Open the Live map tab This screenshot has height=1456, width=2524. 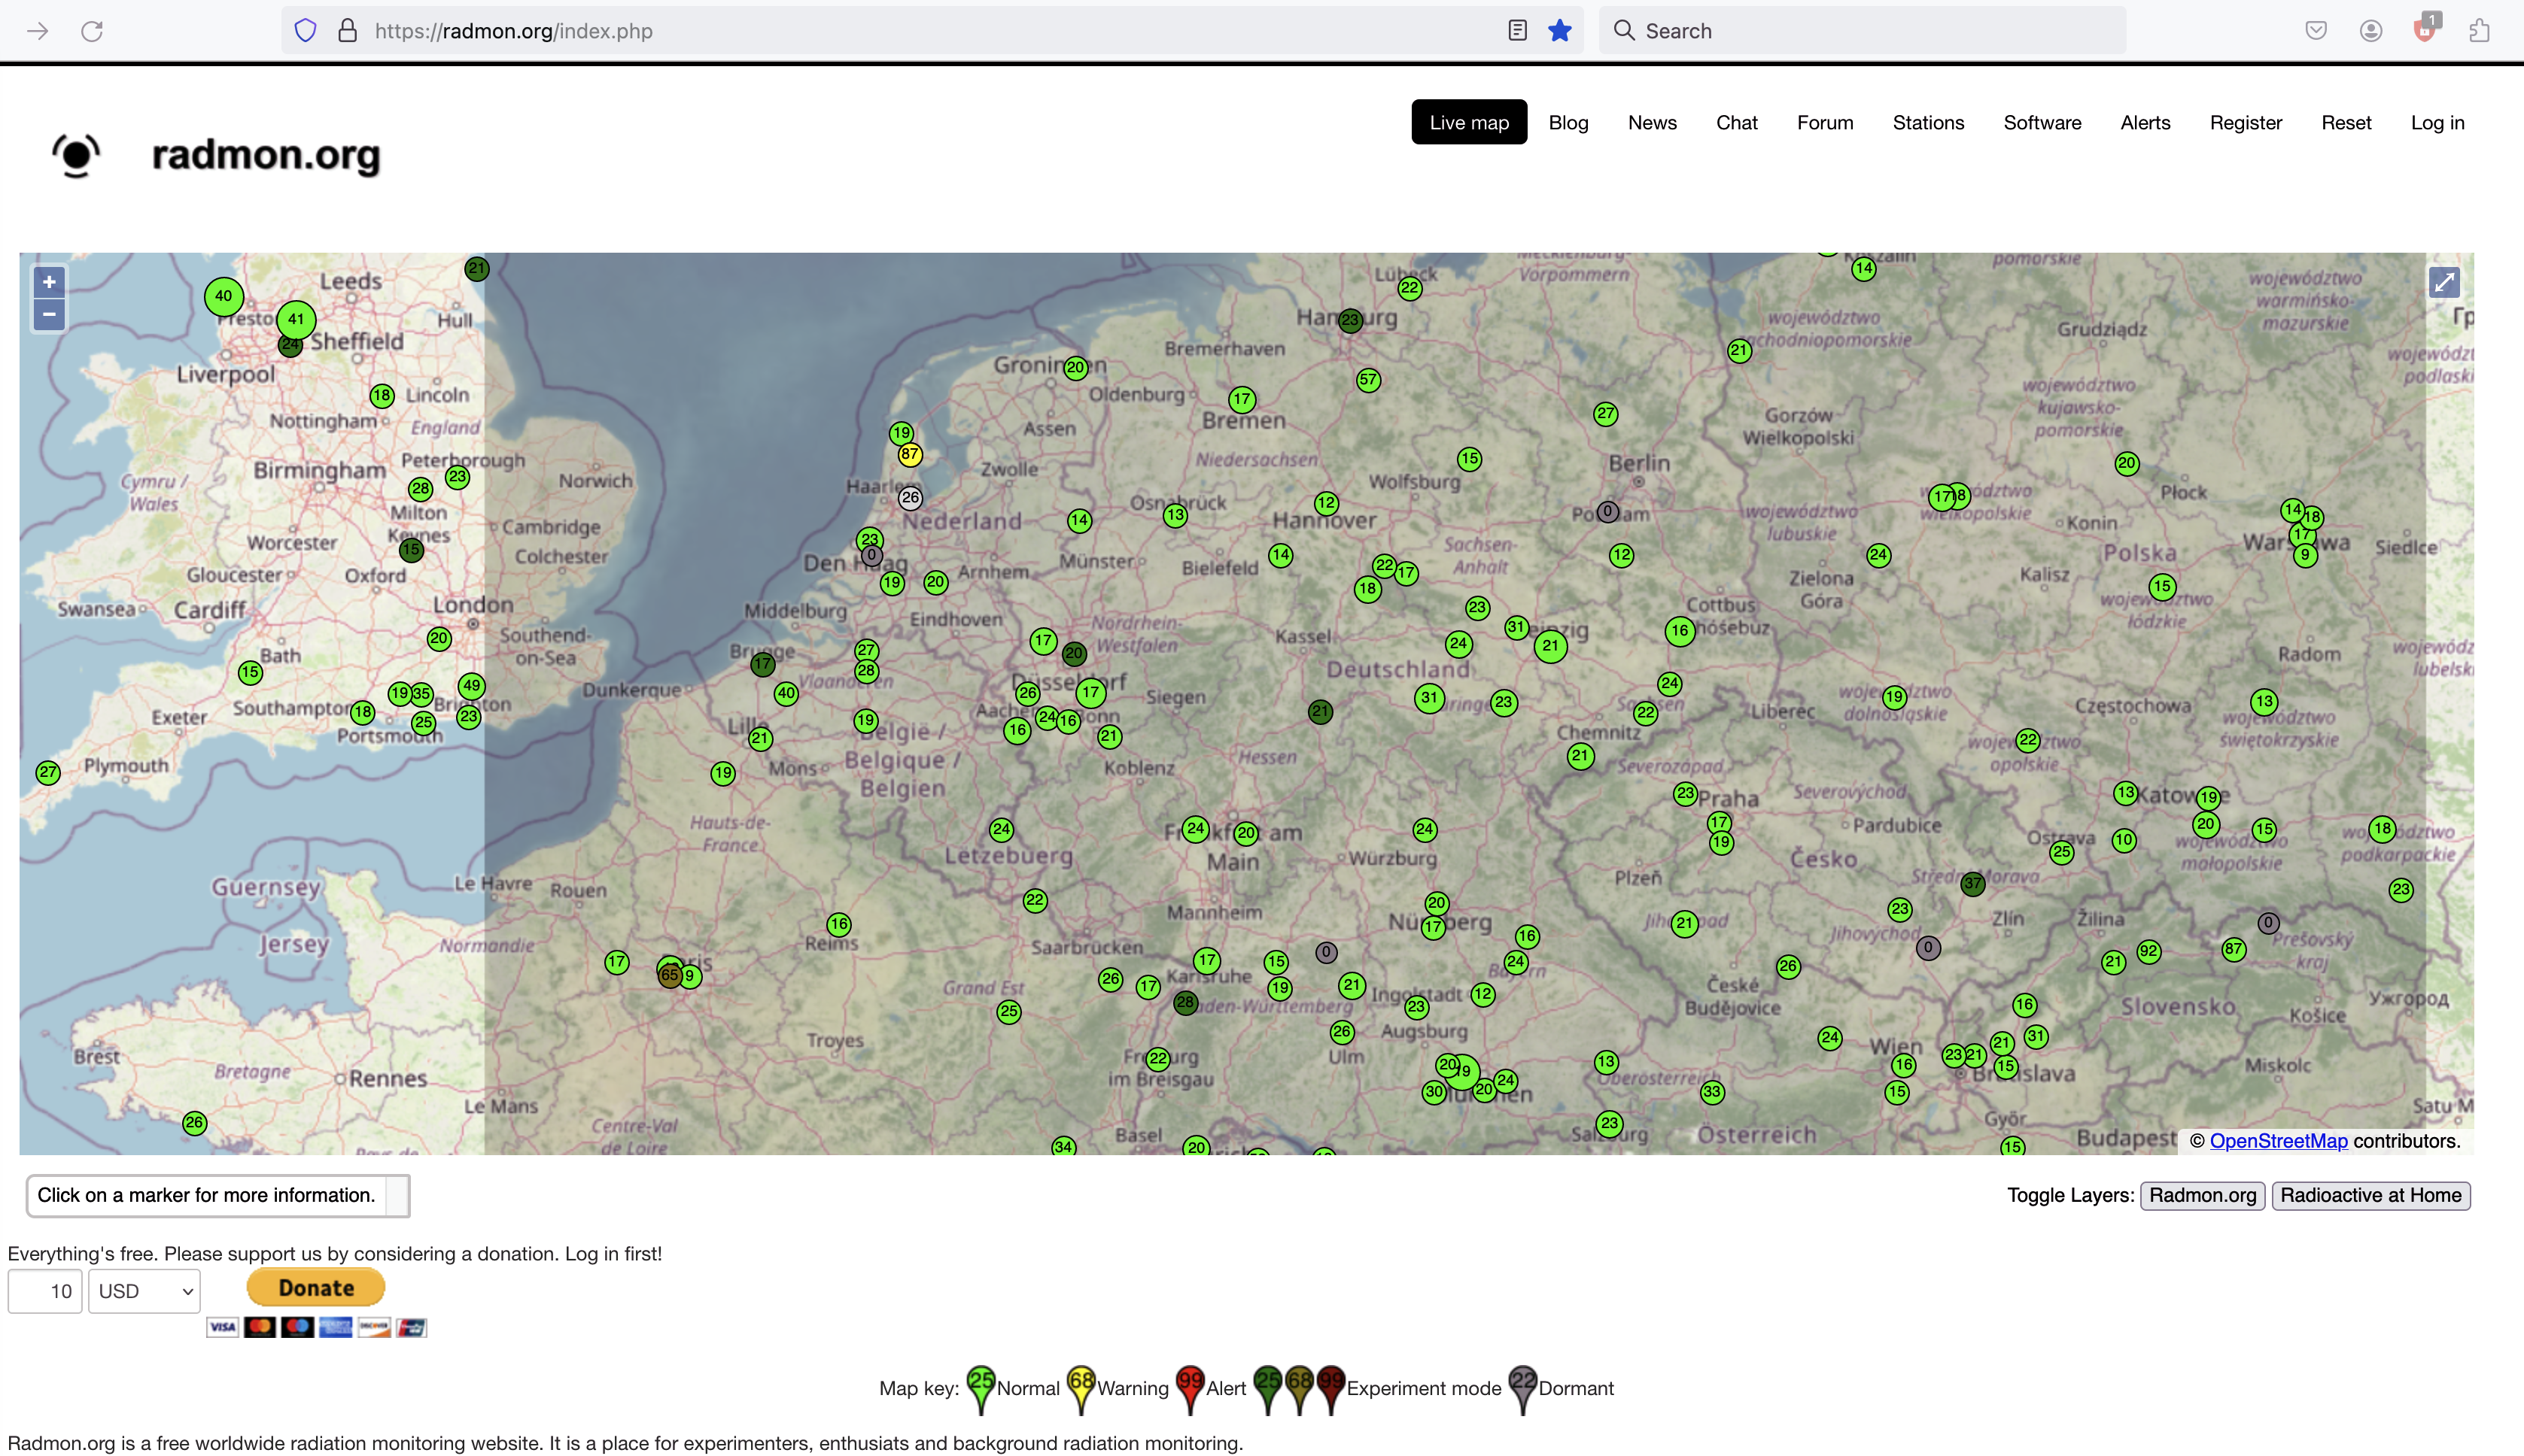tap(1469, 122)
